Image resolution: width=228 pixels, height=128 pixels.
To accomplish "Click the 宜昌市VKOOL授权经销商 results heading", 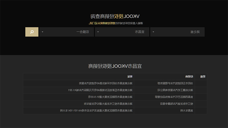I will pyautogui.click(x=115, y=66).
